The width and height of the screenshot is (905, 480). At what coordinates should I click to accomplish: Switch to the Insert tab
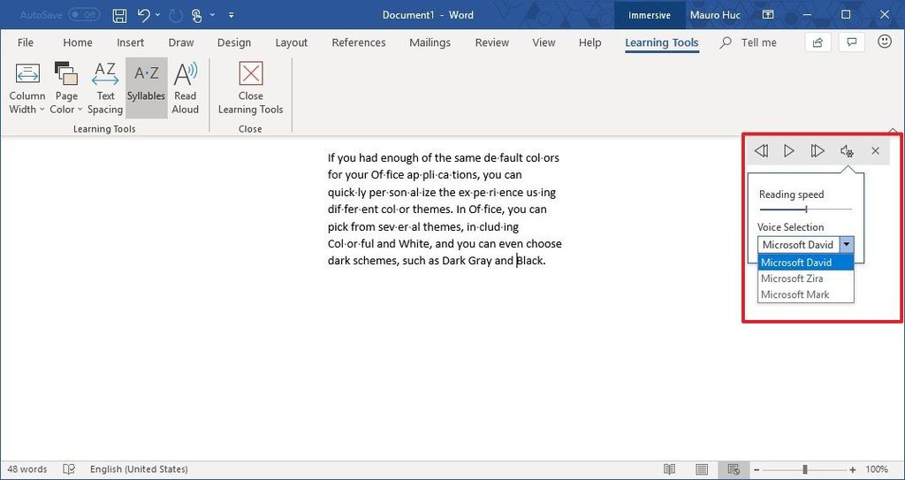[x=131, y=42]
